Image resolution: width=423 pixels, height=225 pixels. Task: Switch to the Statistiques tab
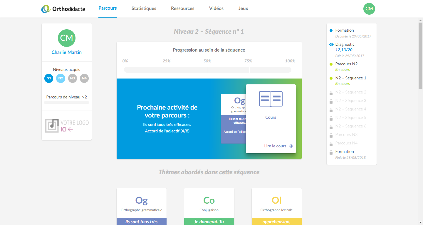click(x=144, y=8)
